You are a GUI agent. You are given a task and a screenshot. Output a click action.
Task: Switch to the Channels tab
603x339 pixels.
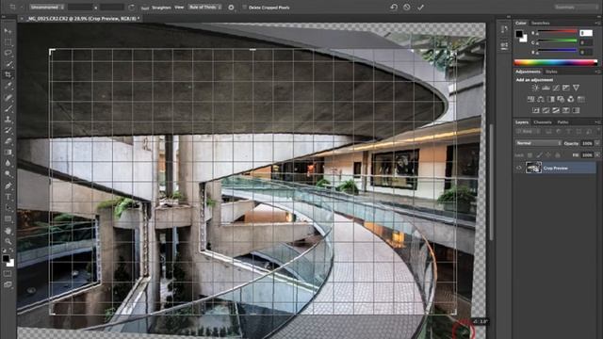pyautogui.click(x=543, y=122)
